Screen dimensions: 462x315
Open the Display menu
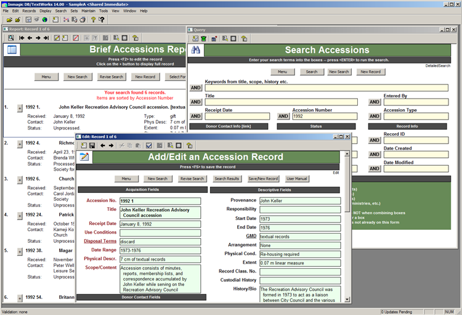[x=46, y=11]
